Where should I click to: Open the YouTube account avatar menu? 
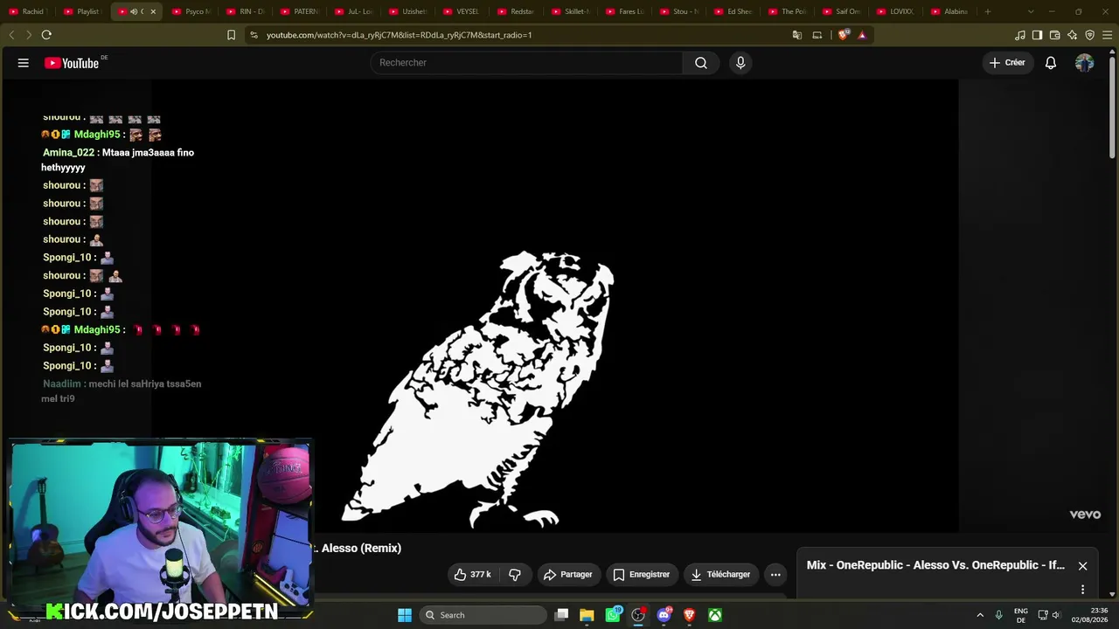[1084, 63]
